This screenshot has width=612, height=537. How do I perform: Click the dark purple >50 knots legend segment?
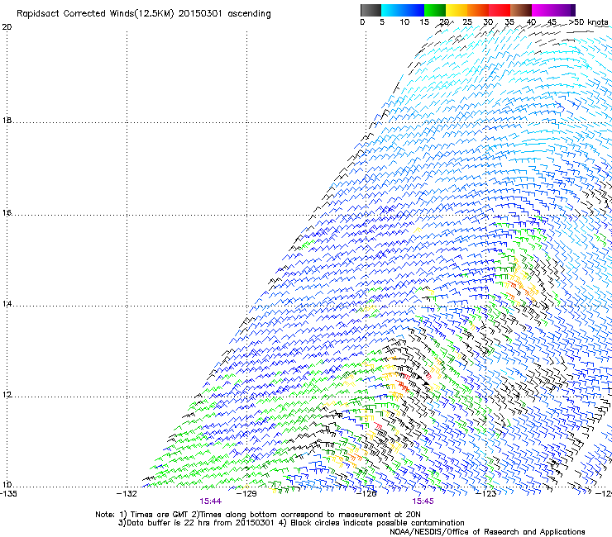[x=572, y=10]
